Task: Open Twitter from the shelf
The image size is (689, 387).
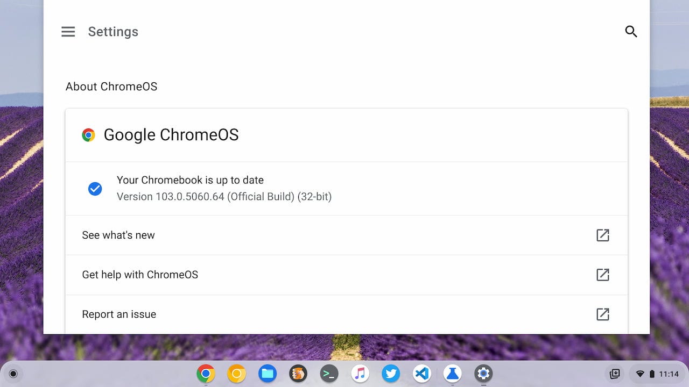Action: tap(391, 374)
